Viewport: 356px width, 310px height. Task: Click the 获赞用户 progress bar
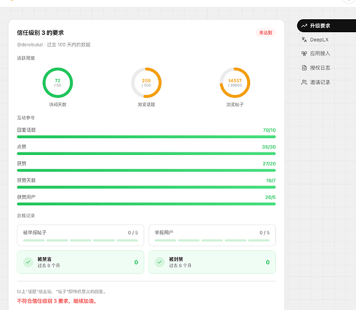[146, 204]
